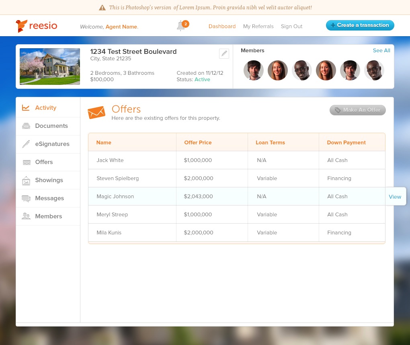Viewport: 410px width, 345px height.
Task: Select the Jack White offer row name
Action: [110, 160]
